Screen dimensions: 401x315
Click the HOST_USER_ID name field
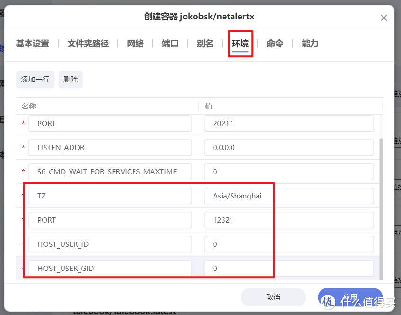pyautogui.click(x=110, y=244)
